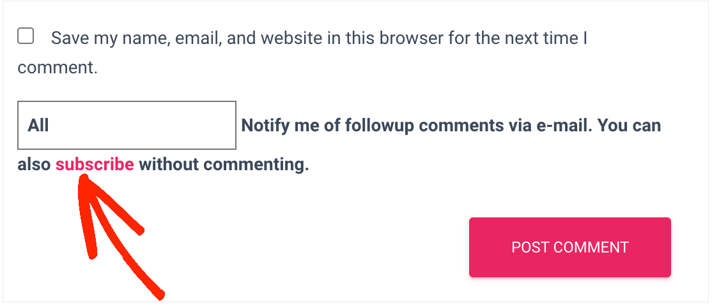Click the word 'also' before subscribe
Image resolution: width=712 pixels, height=306 pixels.
coord(34,164)
